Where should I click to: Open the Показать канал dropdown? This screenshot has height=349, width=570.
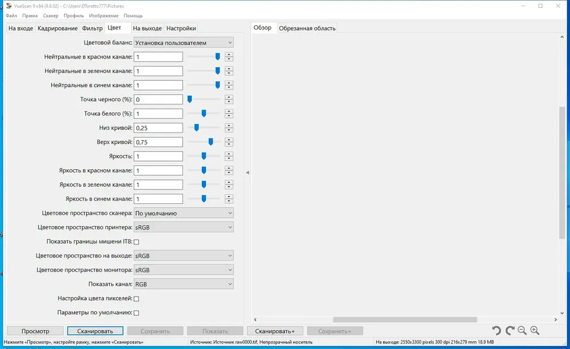pyautogui.click(x=184, y=284)
